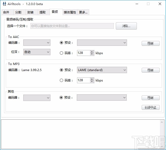Decrease the To MP3 bitrate with down arrow
166x150 pixels.
pyautogui.click(x=92, y=81)
